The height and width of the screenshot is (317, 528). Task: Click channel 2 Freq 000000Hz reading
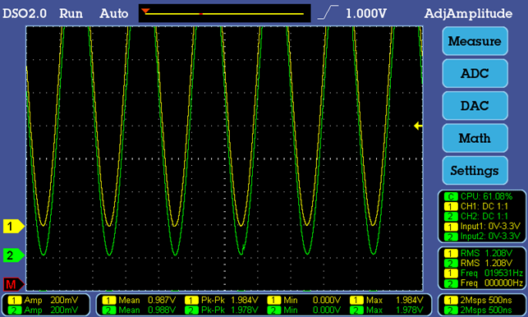coord(483,283)
